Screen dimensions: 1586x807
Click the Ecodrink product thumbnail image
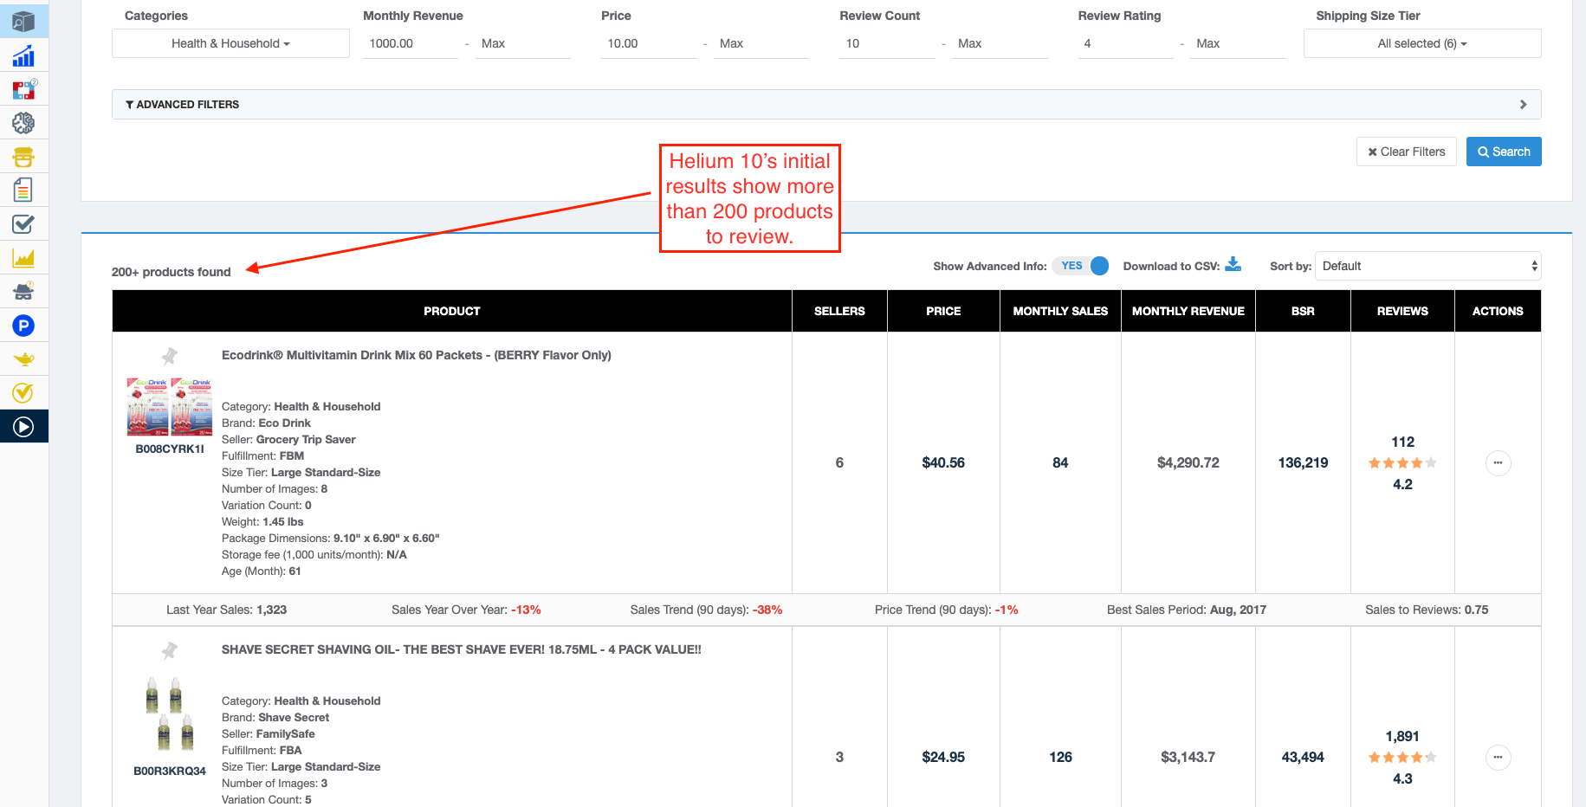click(170, 406)
